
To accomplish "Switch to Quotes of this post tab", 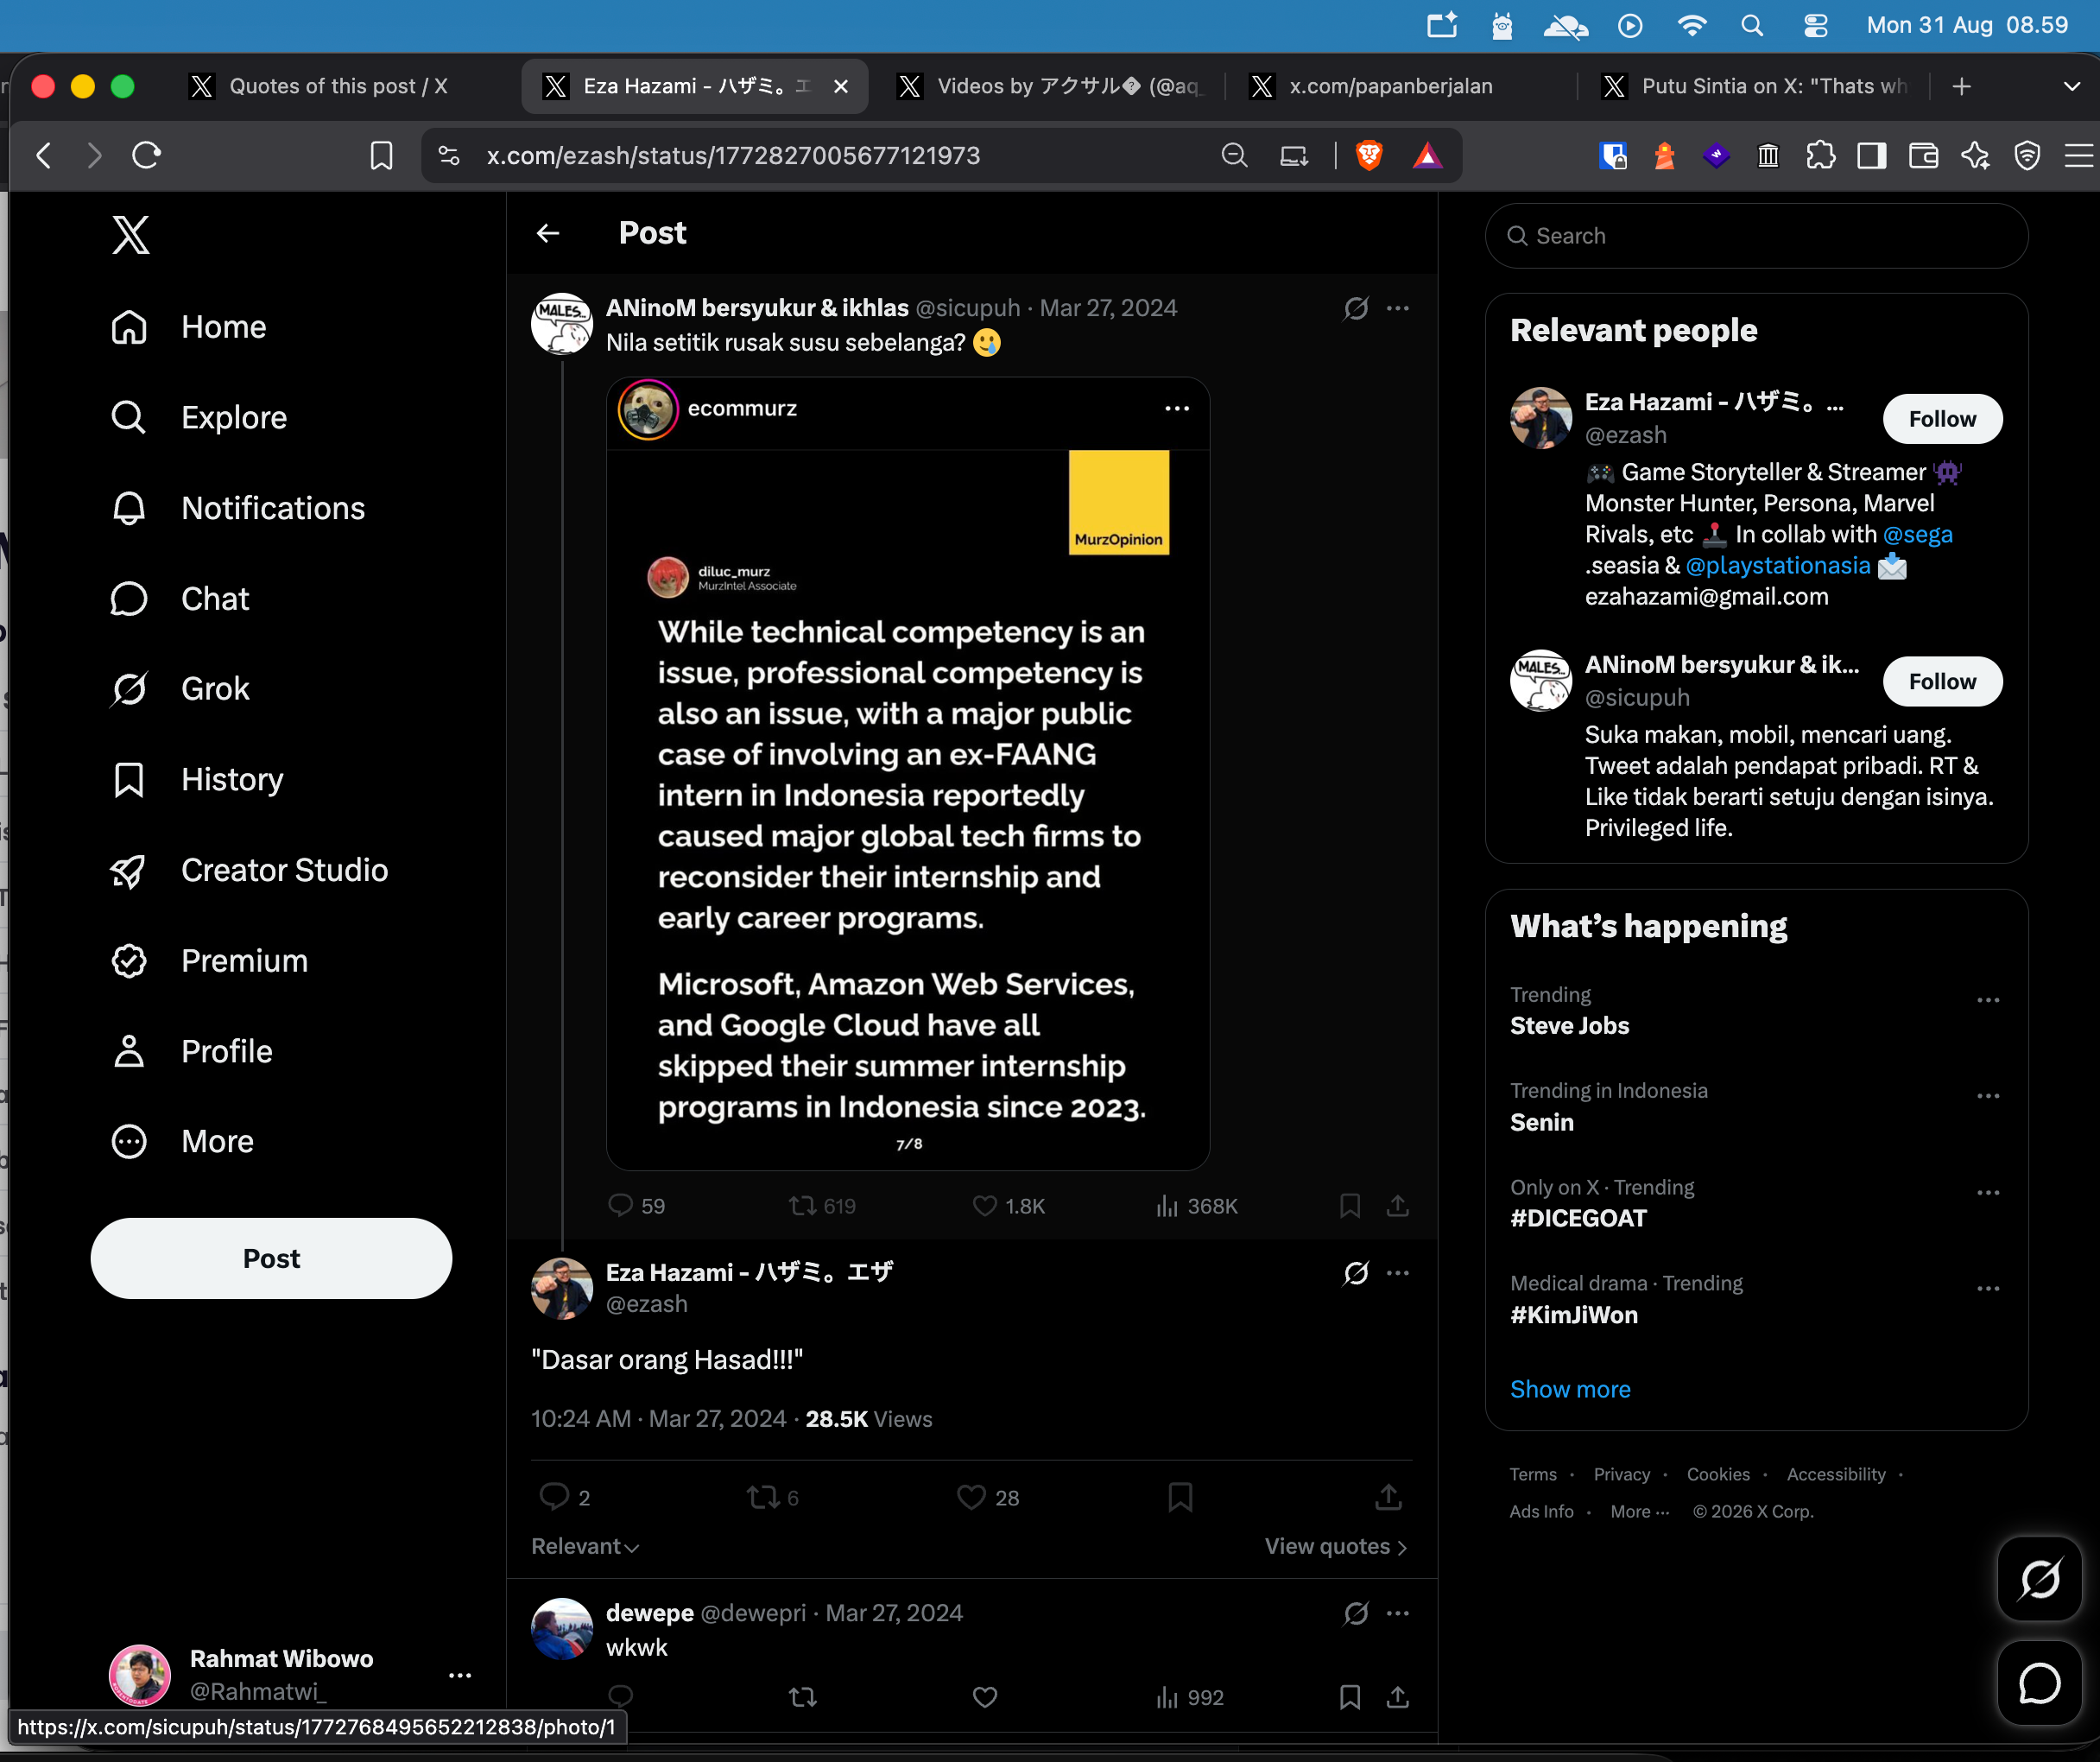I will pyautogui.click(x=338, y=86).
